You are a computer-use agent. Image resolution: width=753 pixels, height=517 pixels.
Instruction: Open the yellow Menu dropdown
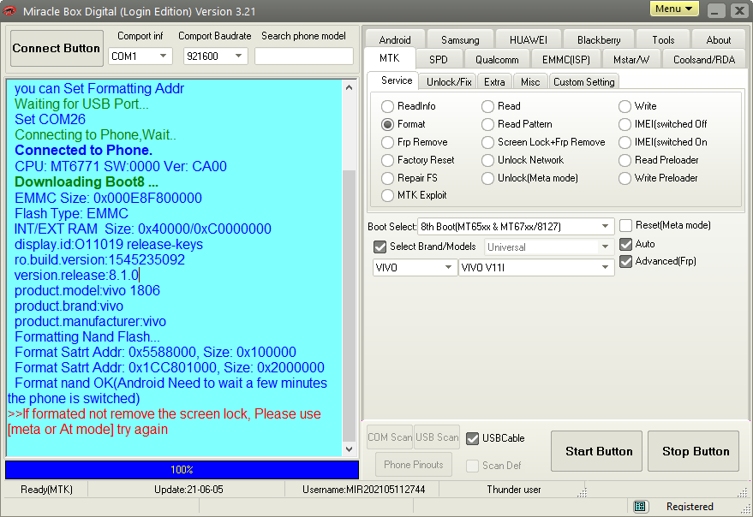[x=674, y=9]
